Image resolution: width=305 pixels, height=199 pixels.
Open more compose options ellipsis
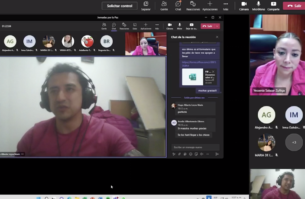(x=208, y=154)
